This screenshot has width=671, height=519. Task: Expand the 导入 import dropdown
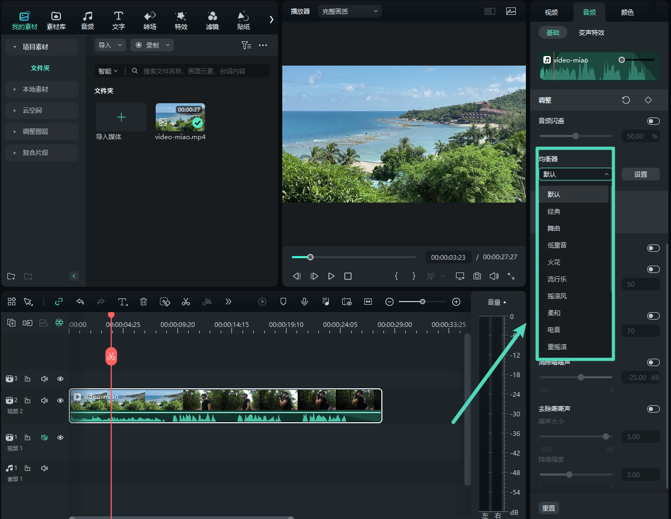(x=110, y=45)
